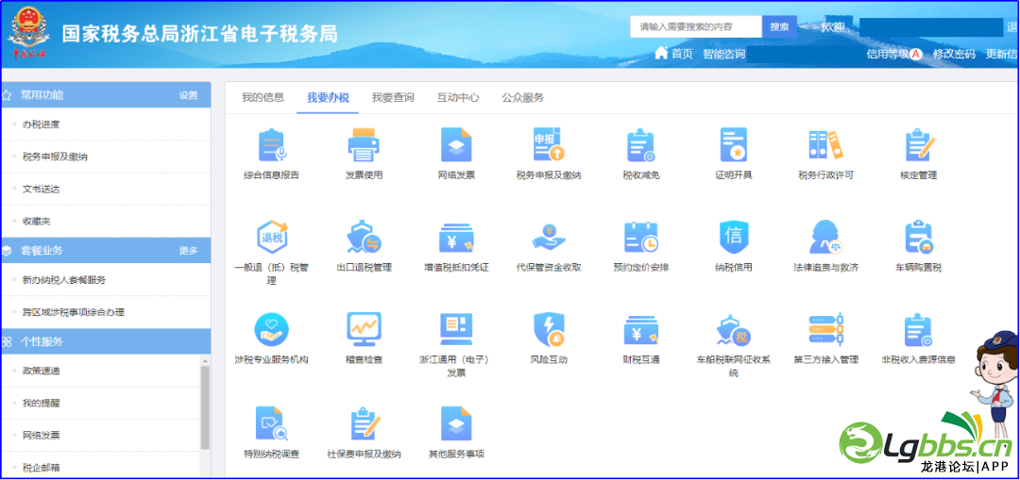Viewport: 1020px width, 480px height.
Task: Click the 涉税专业服务机构 icon
Action: pyautogui.click(x=271, y=329)
